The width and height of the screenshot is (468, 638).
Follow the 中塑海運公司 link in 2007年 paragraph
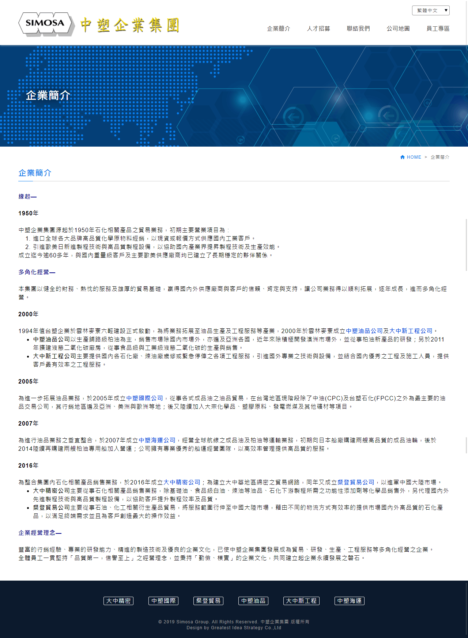[157, 440]
